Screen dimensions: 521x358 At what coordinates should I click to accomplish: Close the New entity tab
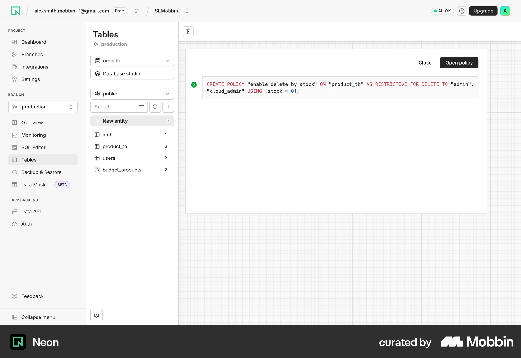(168, 121)
